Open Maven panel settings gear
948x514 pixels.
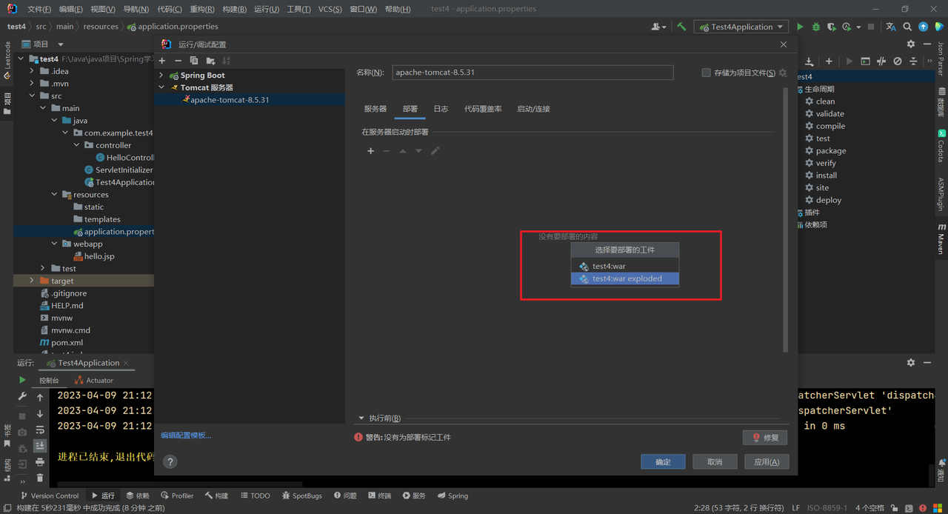pos(910,44)
